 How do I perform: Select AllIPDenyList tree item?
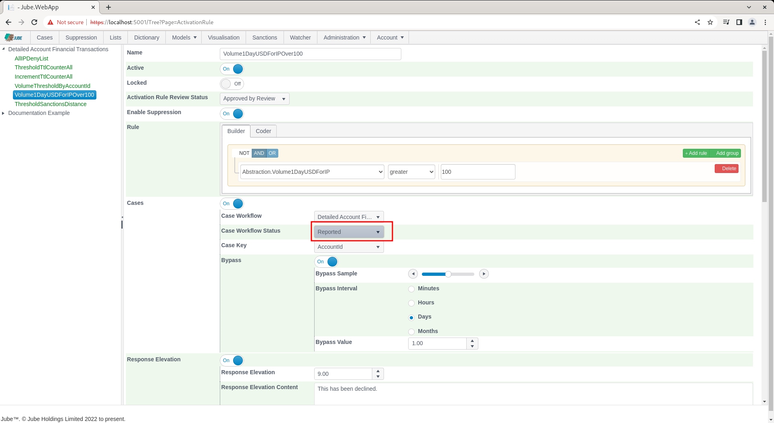click(31, 58)
